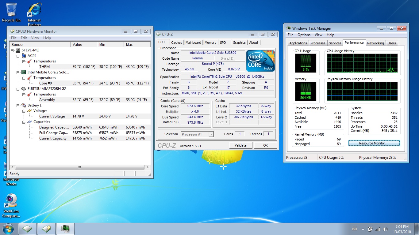Show hidden system tray icons
Viewport: 419px width, 235px height.
tap(363, 229)
